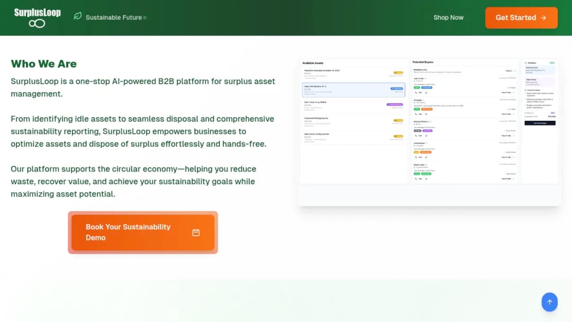572x322 pixels.
Task: Click the paragraph starting "From identifying idle assets"
Action: click(x=142, y=131)
